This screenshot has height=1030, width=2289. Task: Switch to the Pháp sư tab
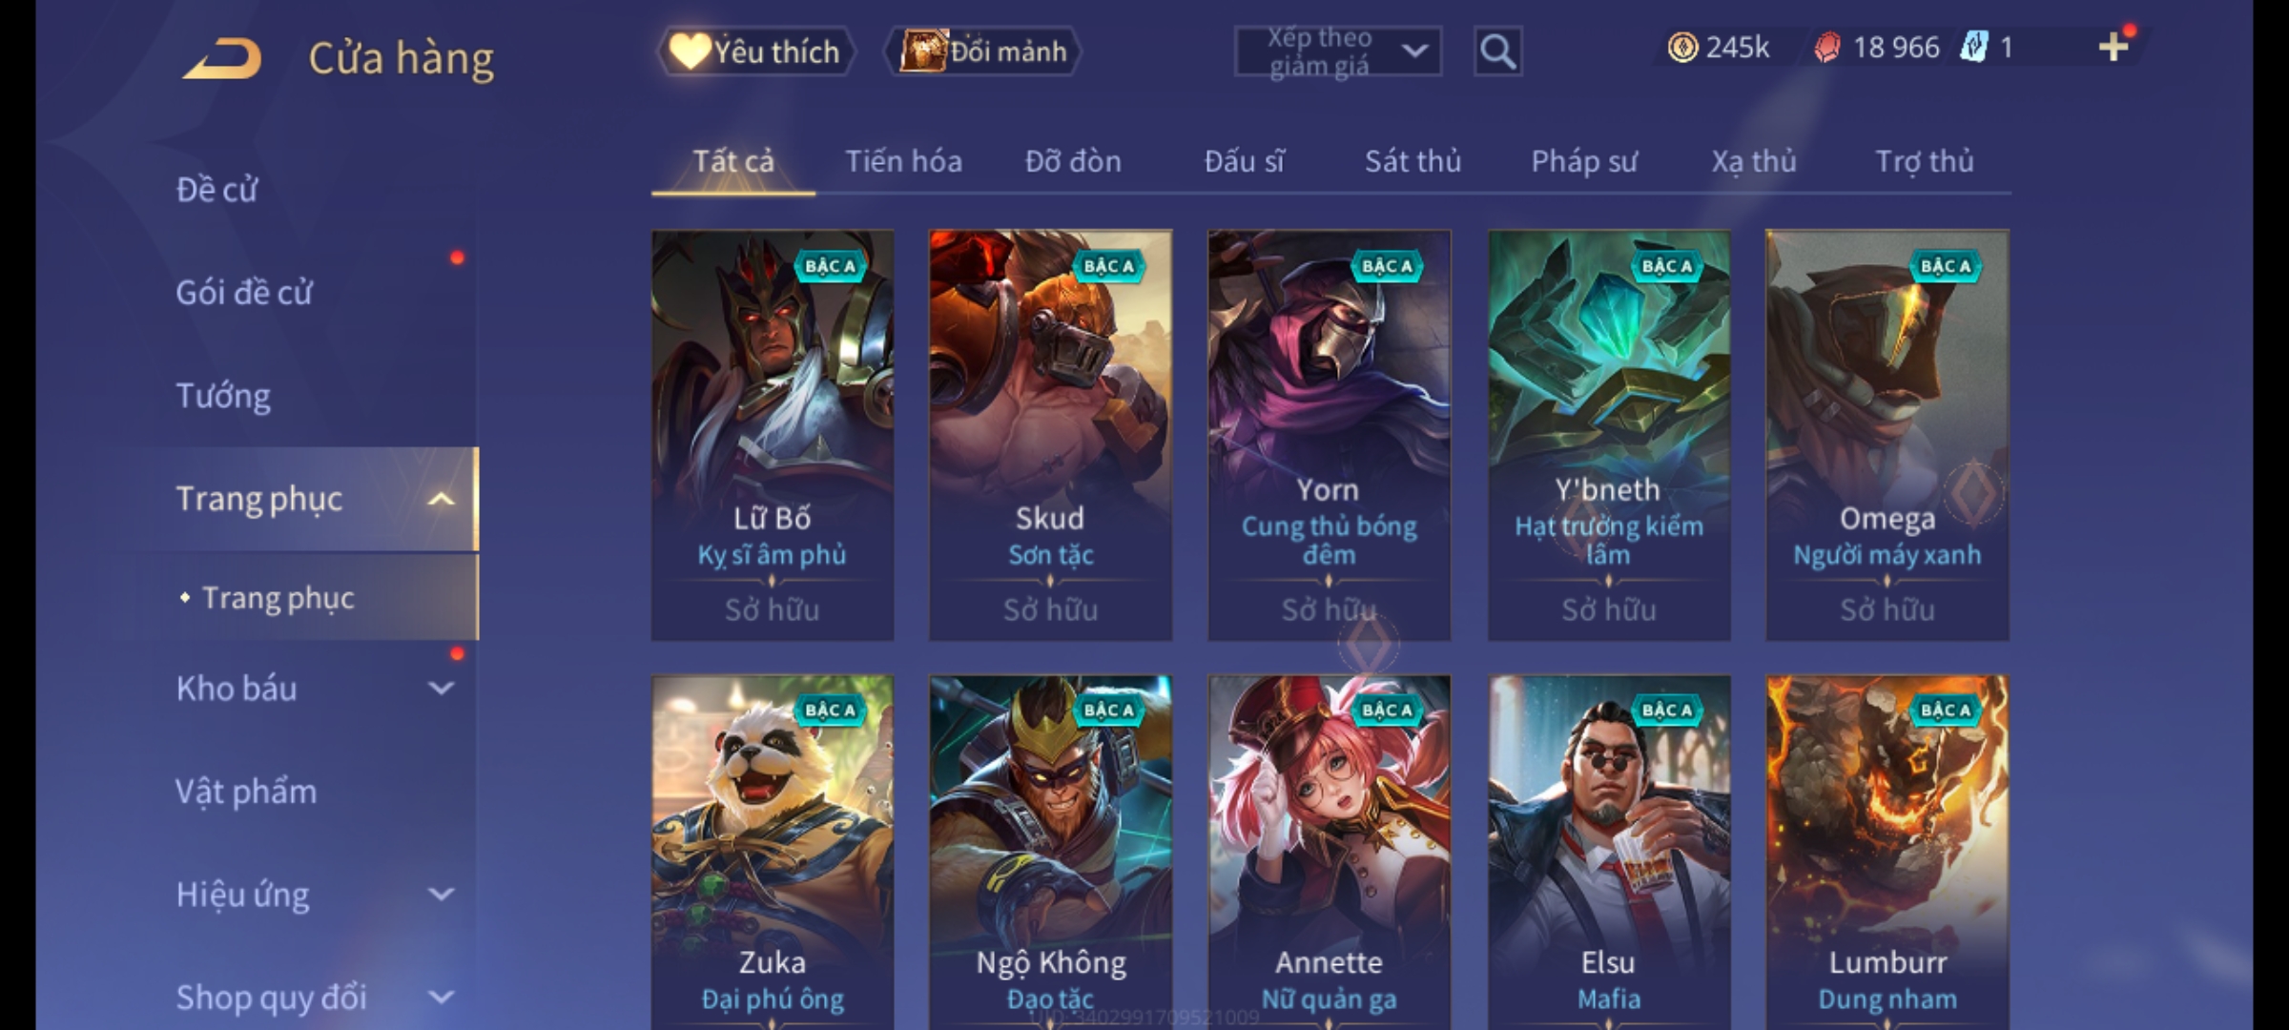[x=1583, y=161]
